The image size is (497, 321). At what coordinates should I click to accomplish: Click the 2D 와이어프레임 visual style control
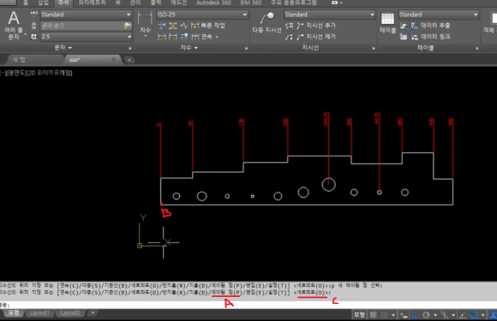point(50,73)
